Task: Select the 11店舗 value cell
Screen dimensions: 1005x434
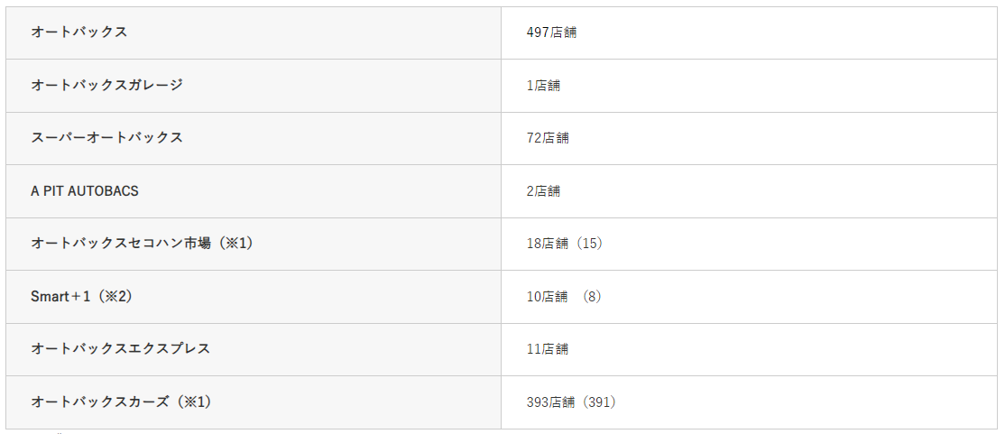Action: click(750, 349)
